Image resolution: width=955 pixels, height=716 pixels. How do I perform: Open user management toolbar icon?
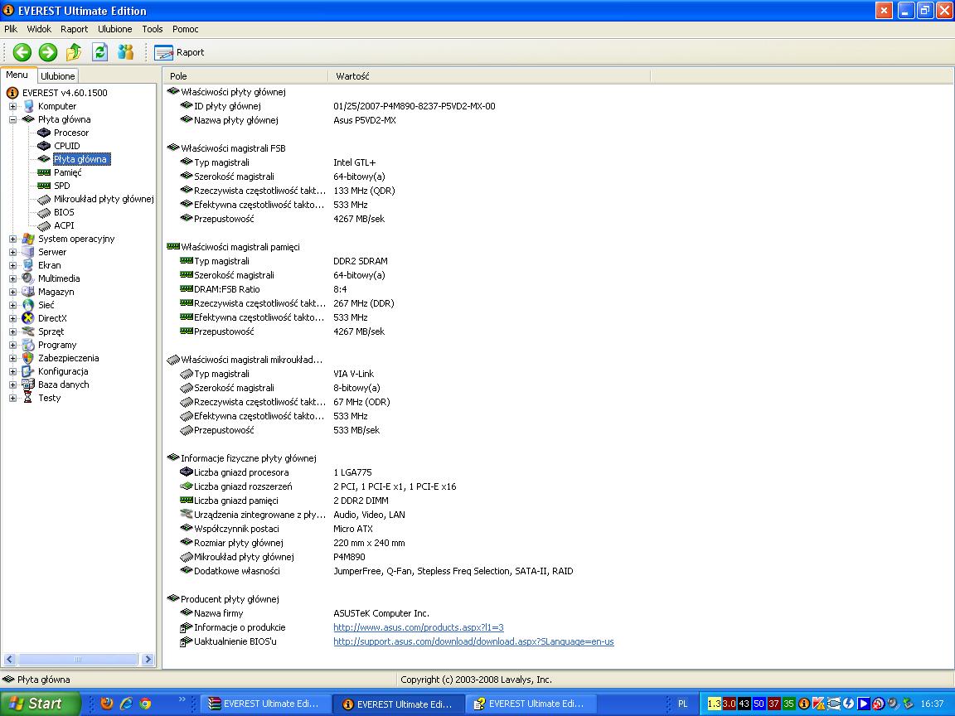[126, 52]
